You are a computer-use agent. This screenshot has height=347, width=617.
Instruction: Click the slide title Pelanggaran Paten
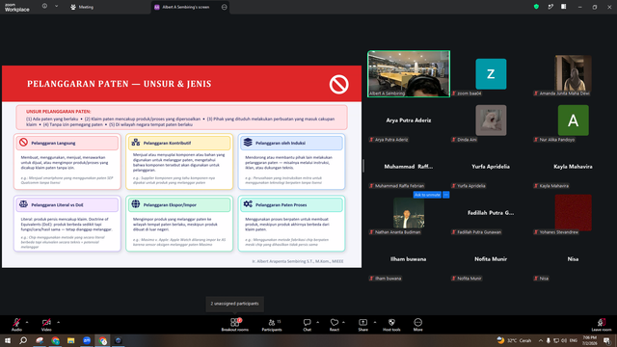click(119, 84)
